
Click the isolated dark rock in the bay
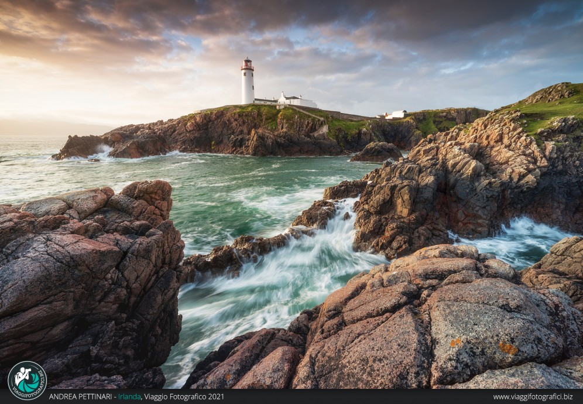pyautogui.click(x=377, y=152)
